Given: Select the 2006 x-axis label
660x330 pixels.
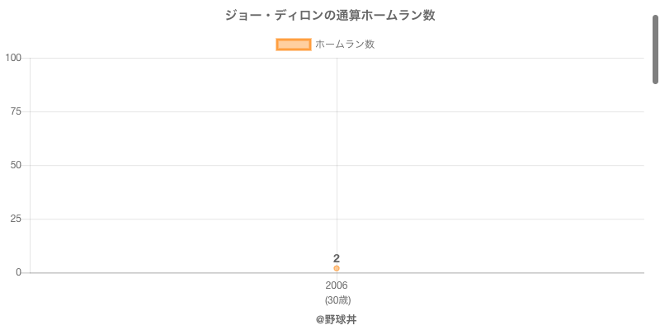Looking at the screenshot, I should pyautogui.click(x=337, y=285).
